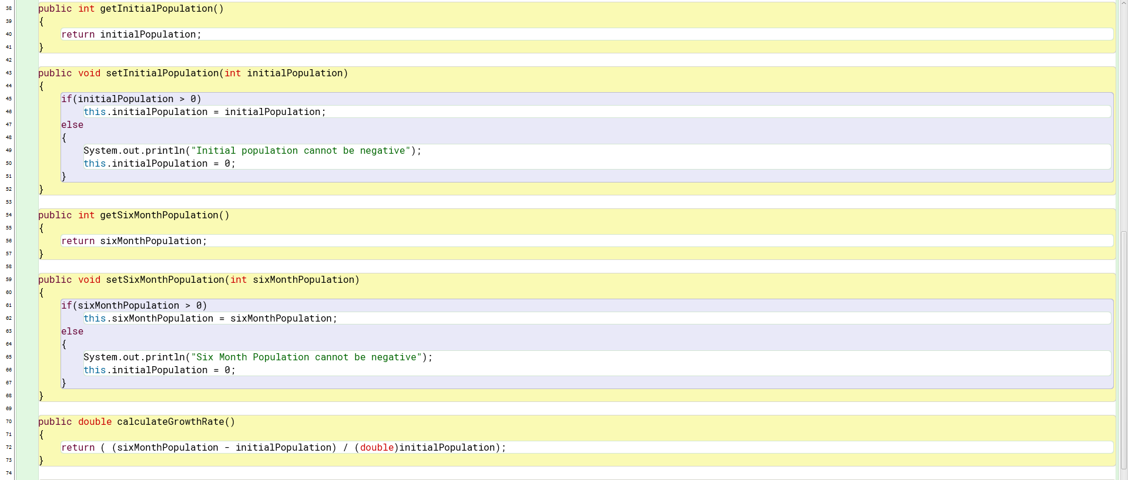
Task: Click the growth rate return expression on line 72
Action: (283, 448)
